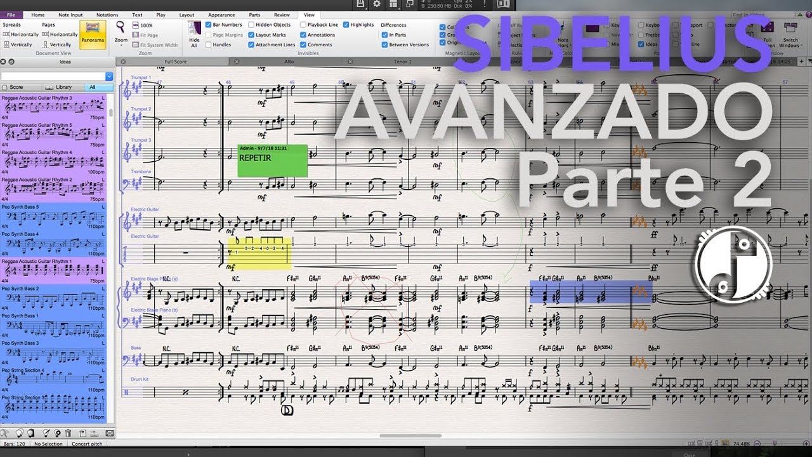Set zoom to 100%
The height and width of the screenshot is (457, 812).
[x=143, y=25]
